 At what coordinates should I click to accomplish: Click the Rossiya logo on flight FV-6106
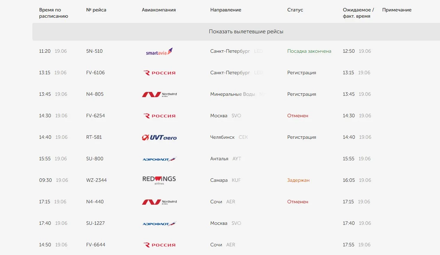[159, 73]
